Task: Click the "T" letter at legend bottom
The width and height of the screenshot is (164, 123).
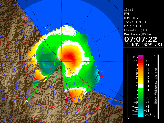Action: 156,116
